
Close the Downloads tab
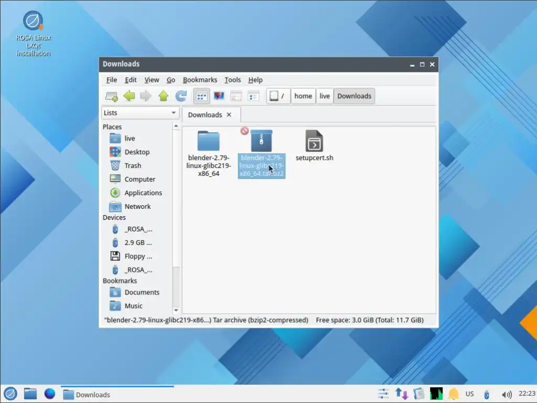[x=229, y=115]
